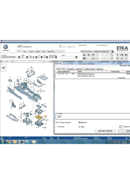
Task: Open the ARJANTIN market tab
Action: 71,69
